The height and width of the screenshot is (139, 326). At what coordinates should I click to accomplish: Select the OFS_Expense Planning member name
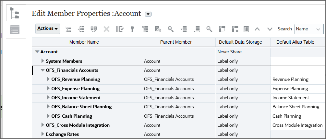tap(76, 89)
